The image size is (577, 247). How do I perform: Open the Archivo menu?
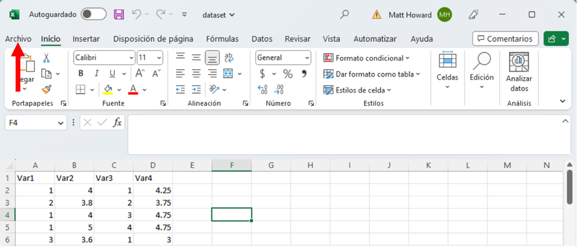pos(18,38)
